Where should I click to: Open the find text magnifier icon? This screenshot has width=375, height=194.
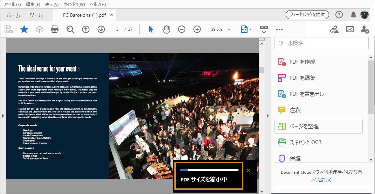(70, 29)
